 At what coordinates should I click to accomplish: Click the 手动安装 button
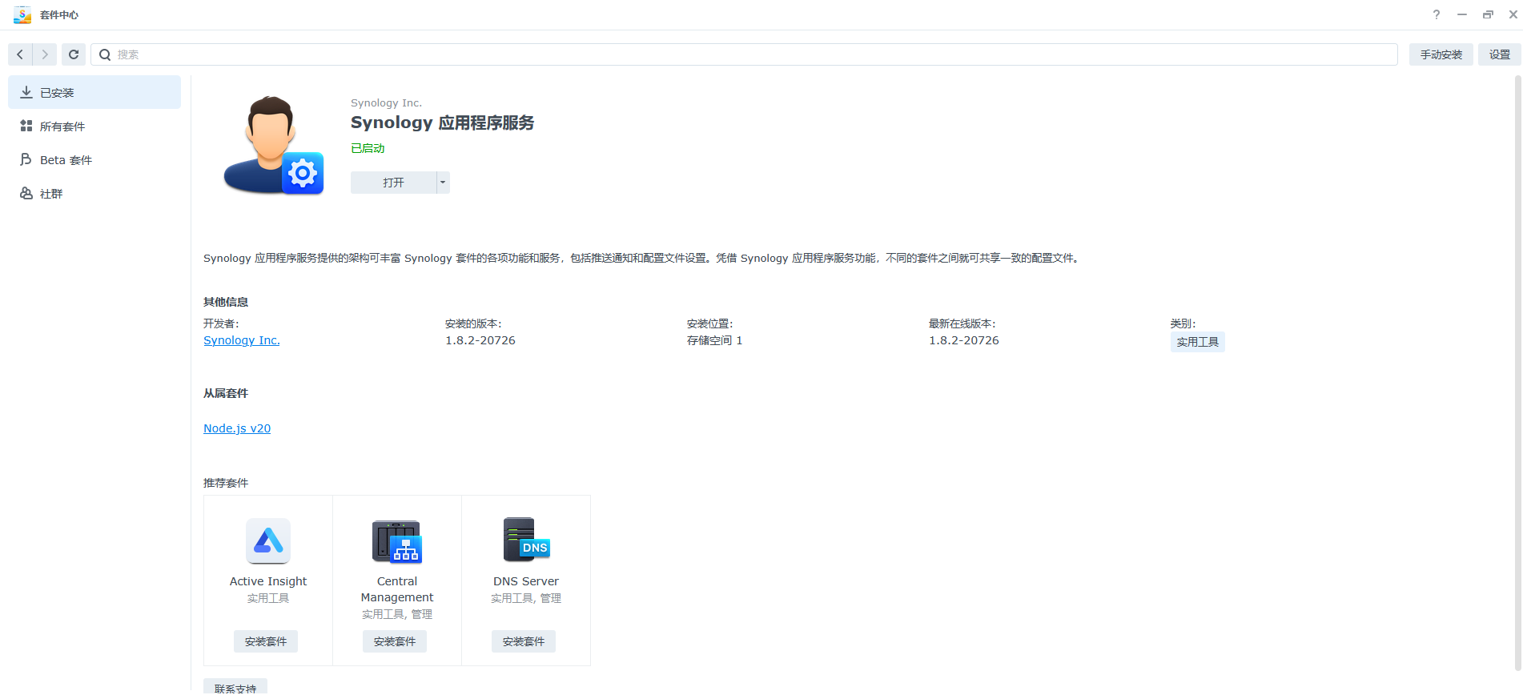[x=1441, y=54]
